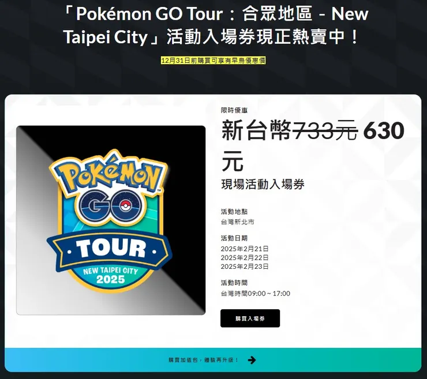Image resolution: width=427 pixels, height=379 pixels.
Task: Select the 2025年2月21日 event date
Action: tap(245, 249)
